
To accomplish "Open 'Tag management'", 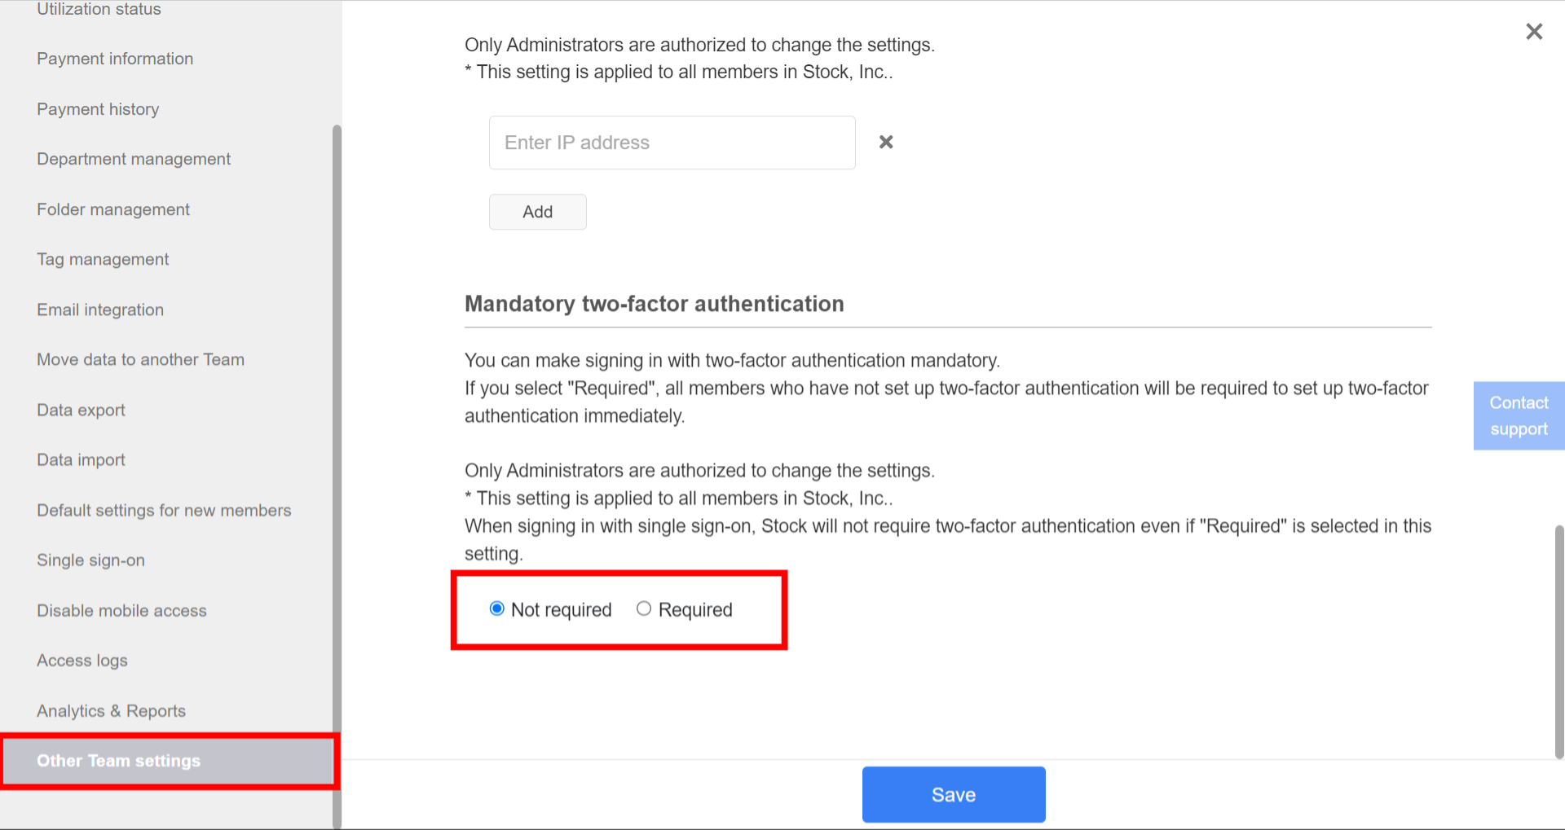I will coord(102,258).
